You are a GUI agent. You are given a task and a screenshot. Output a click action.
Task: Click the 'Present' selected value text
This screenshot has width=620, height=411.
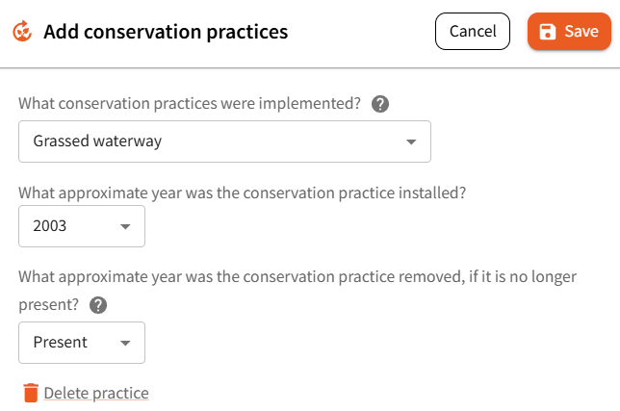(x=60, y=343)
